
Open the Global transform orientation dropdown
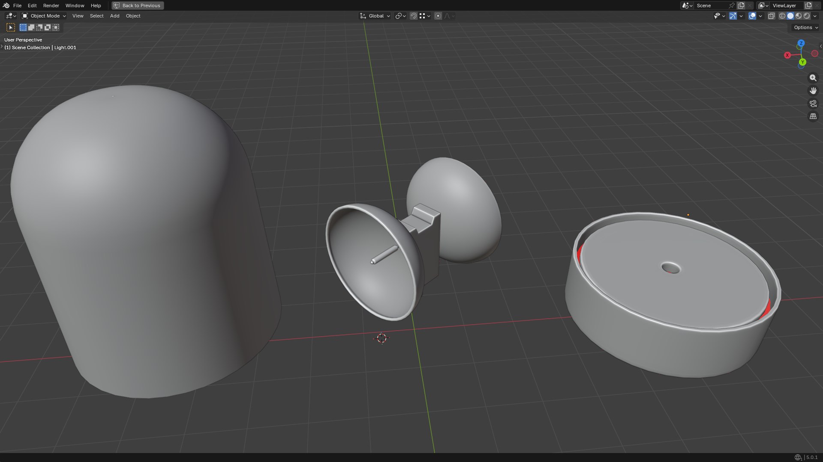(375, 16)
